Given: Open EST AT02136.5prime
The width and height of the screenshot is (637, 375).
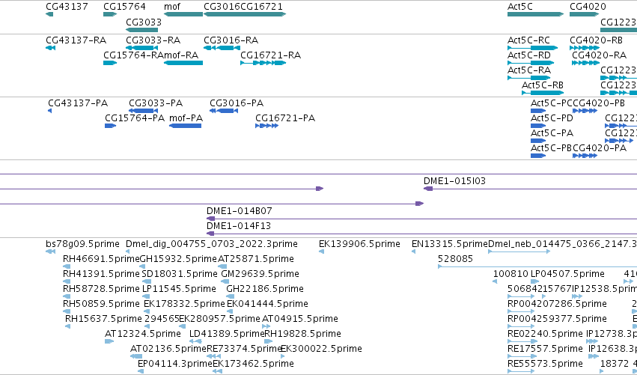Looking at the screenshot, I should tap(136, 357).
